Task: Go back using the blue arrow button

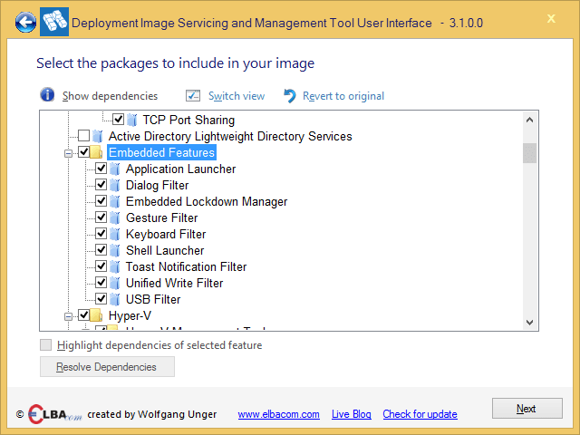Action: [25, 22]
